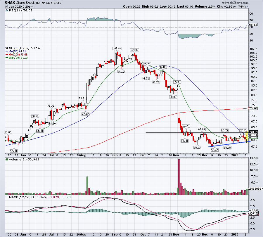This screenshot has width=263, height=237.
Task: Click the bold SHAK ticker symbol
Action: point(10,3)
